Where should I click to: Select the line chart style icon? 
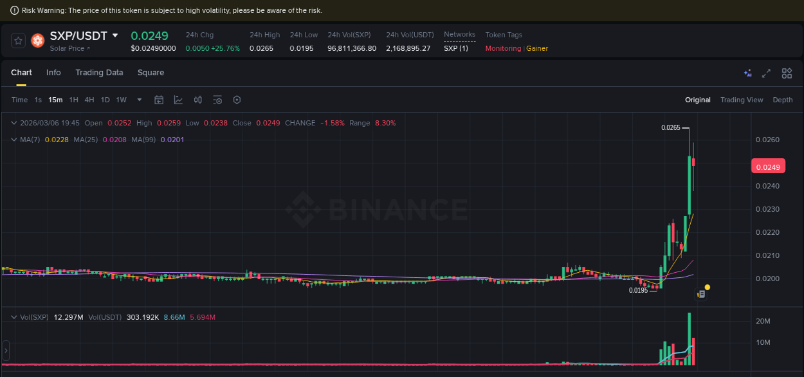click(x=178, y=100)
